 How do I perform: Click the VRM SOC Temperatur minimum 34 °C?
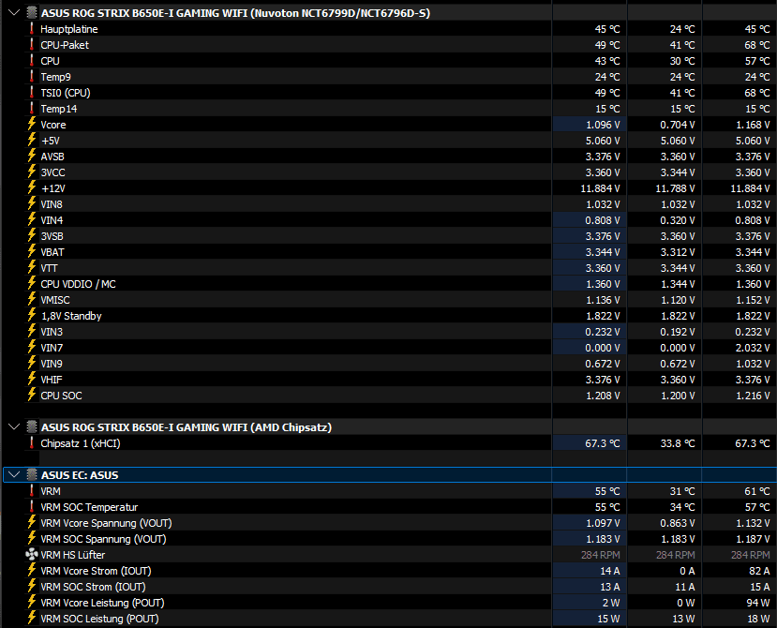pyautogui.click(x=682, y=507)
